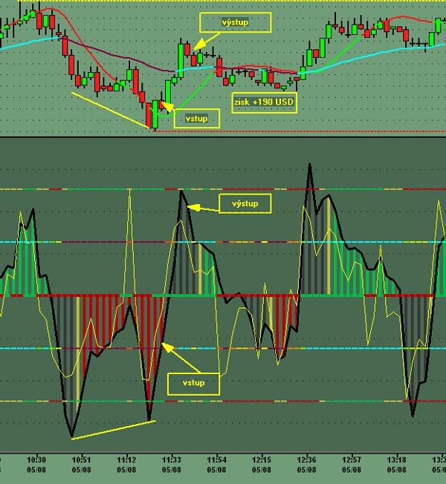Click the 05/08 date below 10:30

[x=36, y=470]
